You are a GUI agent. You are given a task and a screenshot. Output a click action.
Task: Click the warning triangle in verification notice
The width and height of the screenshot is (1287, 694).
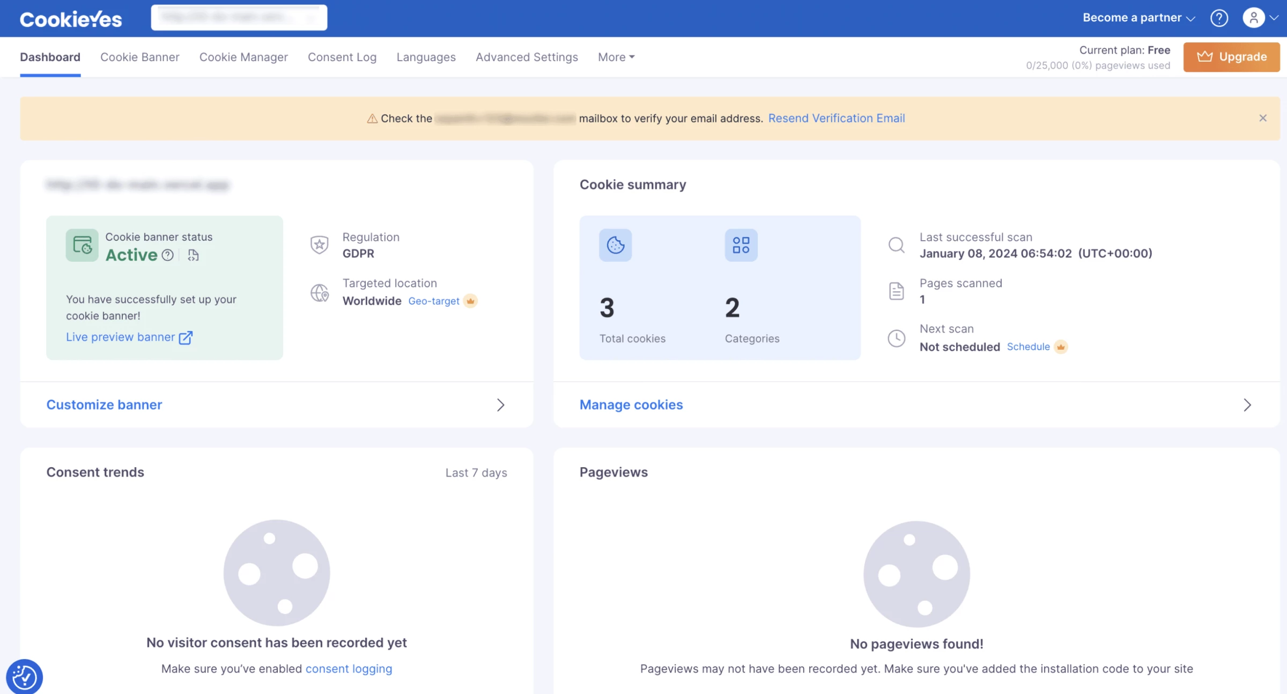[x=372, y=119]
